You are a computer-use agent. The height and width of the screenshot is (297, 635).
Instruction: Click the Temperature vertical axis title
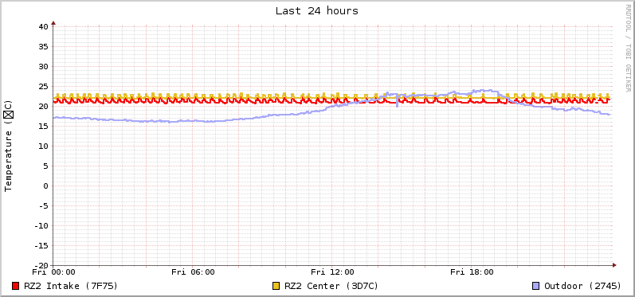(9, 146)
